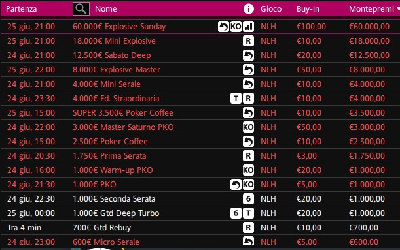Viewport: 400px width, 250px height.
Task: Click re-entry icon on Explosive Sunday row
Action: pos(223,27)
